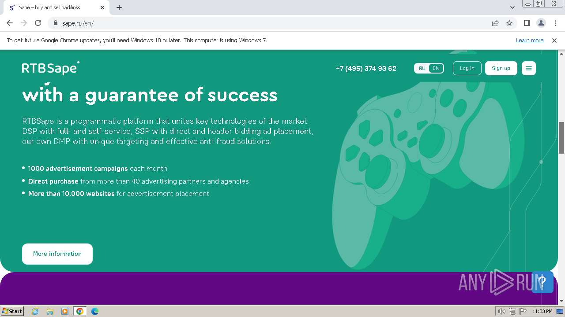
Task: Expand the tab search chevron
Action: click(512, 7)
